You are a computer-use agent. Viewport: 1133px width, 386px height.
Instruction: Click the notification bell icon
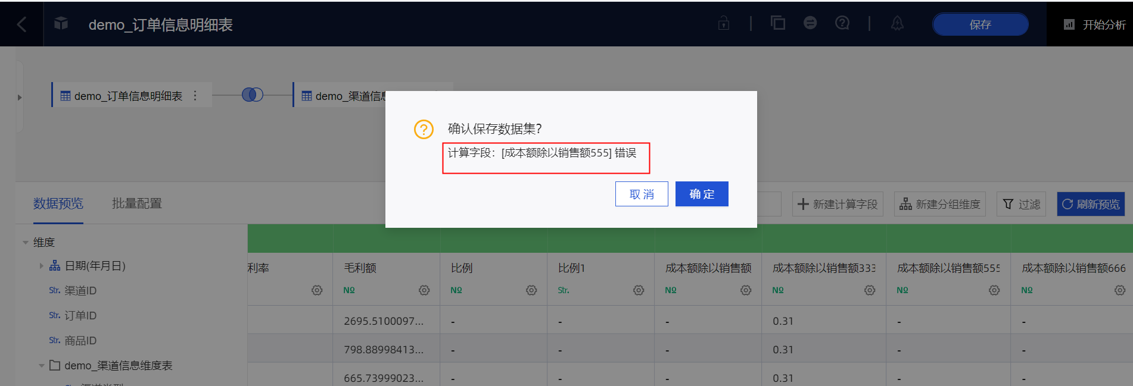point(897,24)
